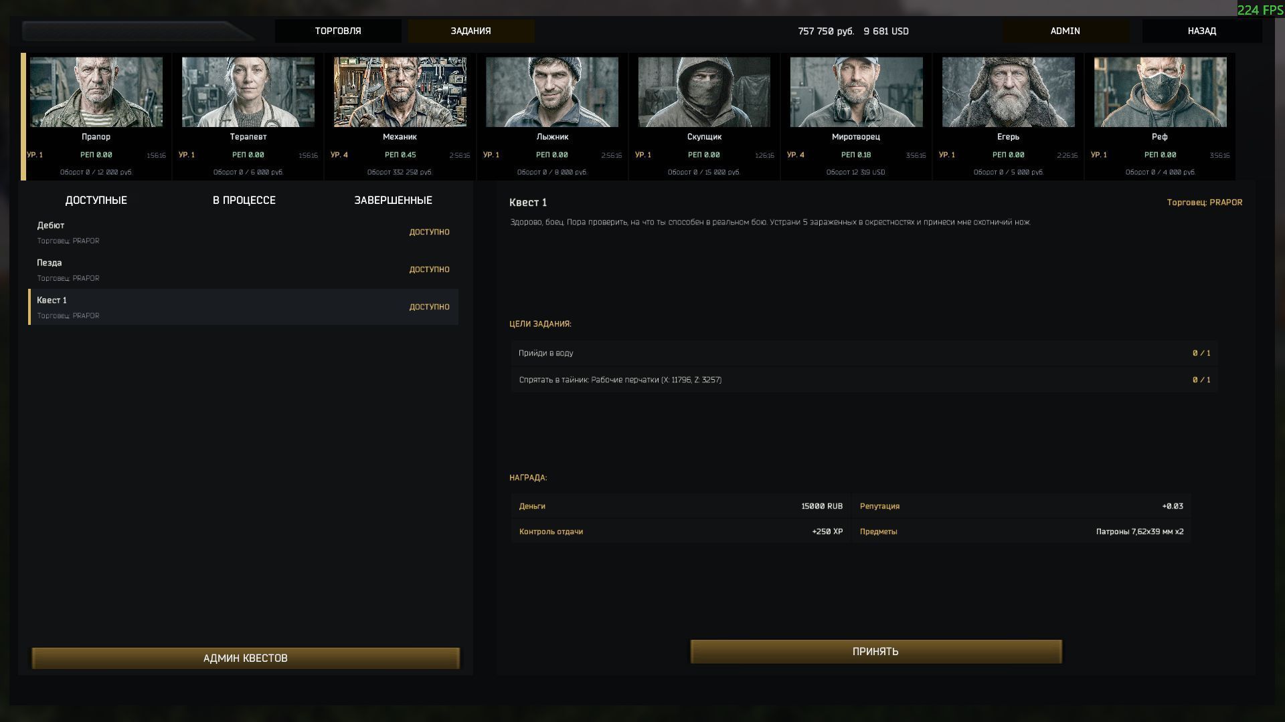Click the ДОСТУПНО status for Дебют
The height and width of the screenshot is (722, 1285).
click(429, 232)
